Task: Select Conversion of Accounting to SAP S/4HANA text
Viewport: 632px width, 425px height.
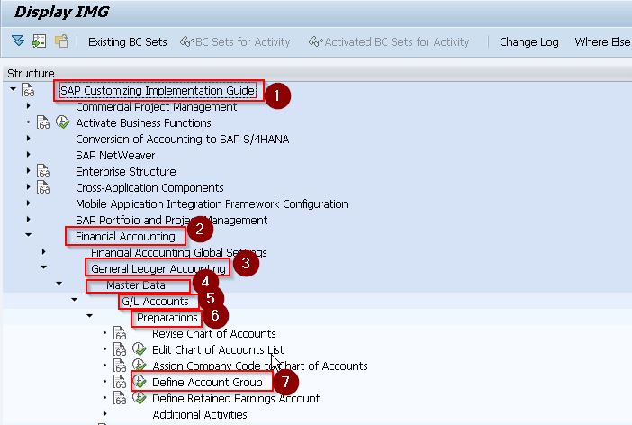Action: (182, 139)
